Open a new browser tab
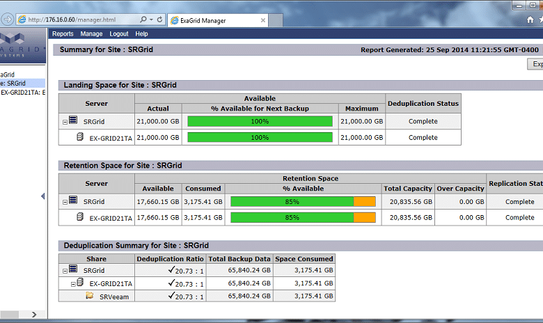The height and width of the screenshot is (323, 543). [276, 20]
